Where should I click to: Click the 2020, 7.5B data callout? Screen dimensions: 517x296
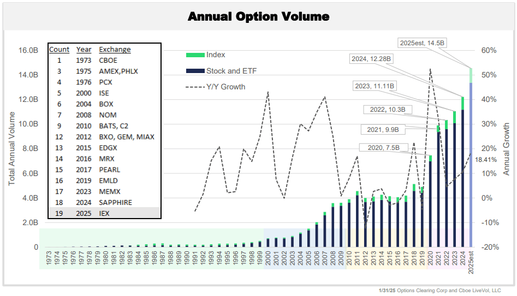coord(379,148)
